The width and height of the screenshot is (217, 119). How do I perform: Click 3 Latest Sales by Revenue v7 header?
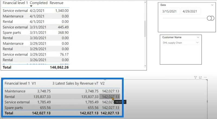coord(75,83)
